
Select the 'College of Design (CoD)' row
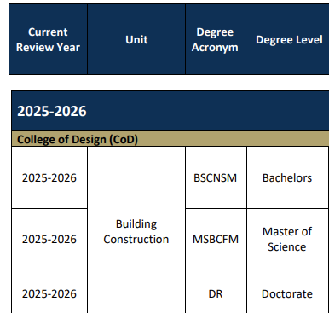click(x=170, y=139)
